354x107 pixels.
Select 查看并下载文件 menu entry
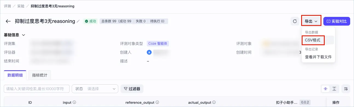318,57
